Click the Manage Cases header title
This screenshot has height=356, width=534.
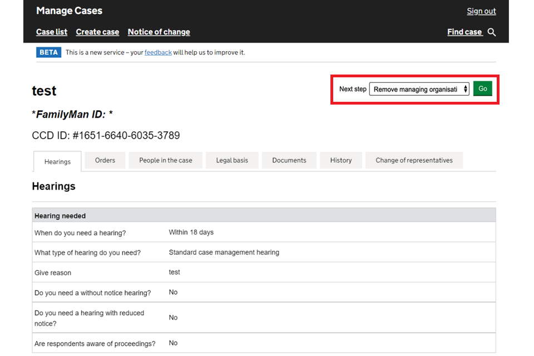pyautogui.click(x=69, y=11)
